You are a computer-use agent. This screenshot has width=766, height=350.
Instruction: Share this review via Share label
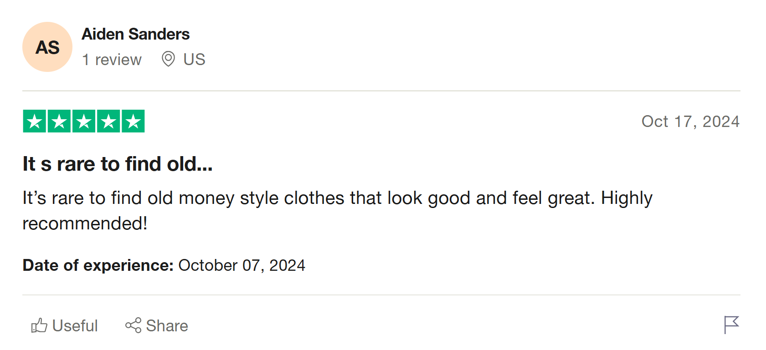click(x=167, y=326)
